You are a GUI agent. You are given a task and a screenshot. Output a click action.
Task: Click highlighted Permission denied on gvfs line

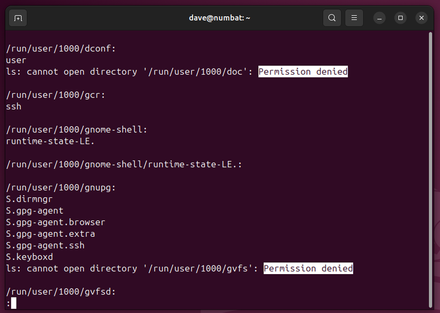308,268
